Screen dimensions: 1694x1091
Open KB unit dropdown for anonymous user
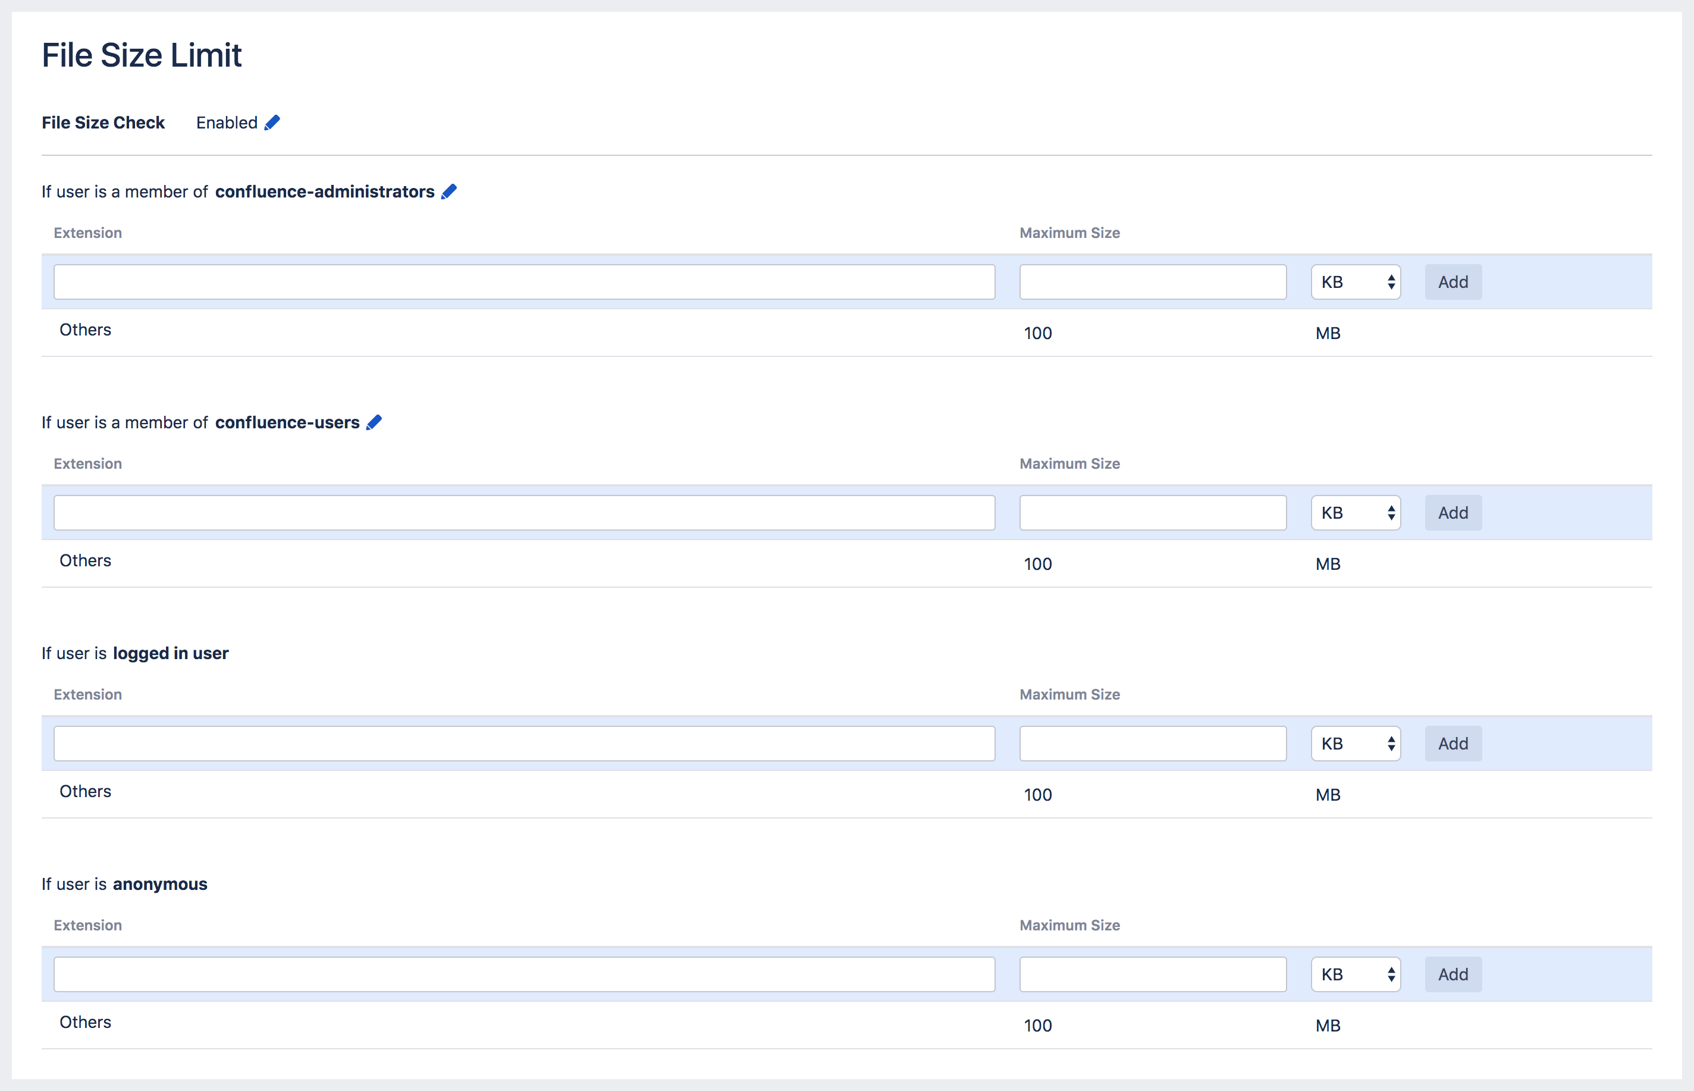point(1356,975)
